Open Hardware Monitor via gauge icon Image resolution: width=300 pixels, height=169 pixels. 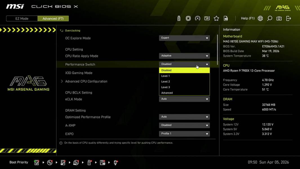(x=197, y=18)
